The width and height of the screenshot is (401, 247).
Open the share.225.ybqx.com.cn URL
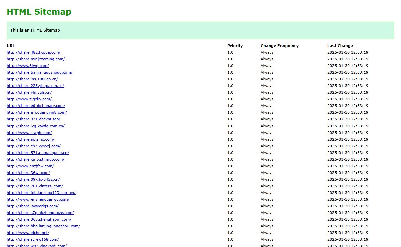click(x=35, y=86)
